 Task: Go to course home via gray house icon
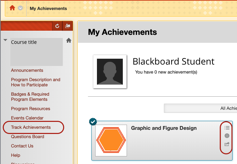click(69, 40)
